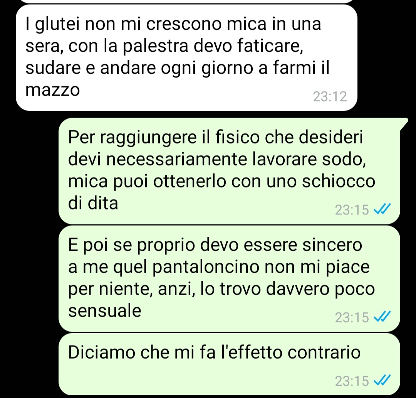Tap the partially visible white bubble at top

click(186, 1)
